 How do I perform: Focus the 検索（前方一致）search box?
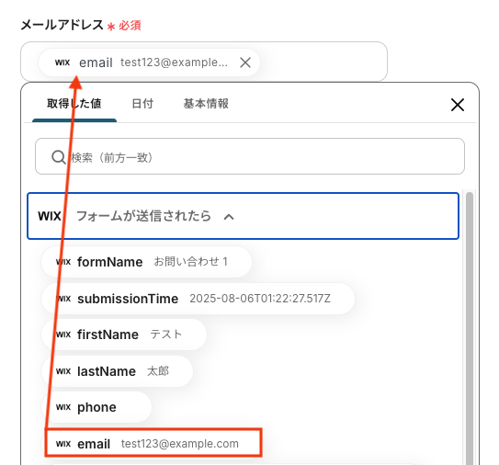click(250, 156)
